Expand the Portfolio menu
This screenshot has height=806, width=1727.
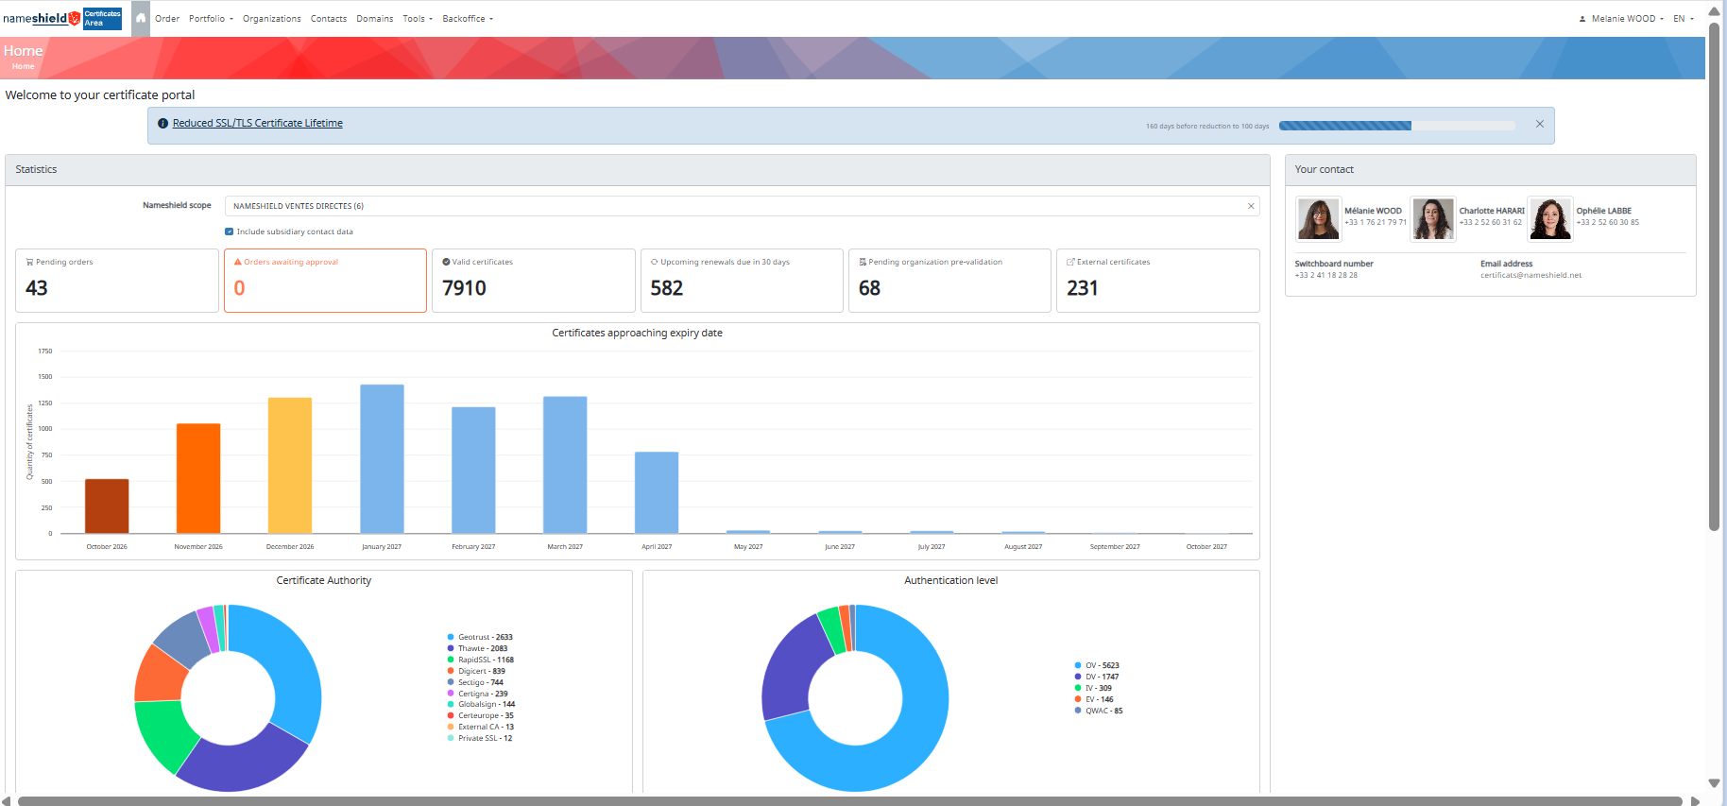click(211, 19)
